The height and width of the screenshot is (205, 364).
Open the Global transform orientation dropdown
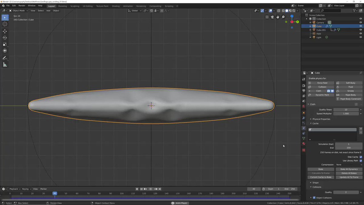click(134, 11)
